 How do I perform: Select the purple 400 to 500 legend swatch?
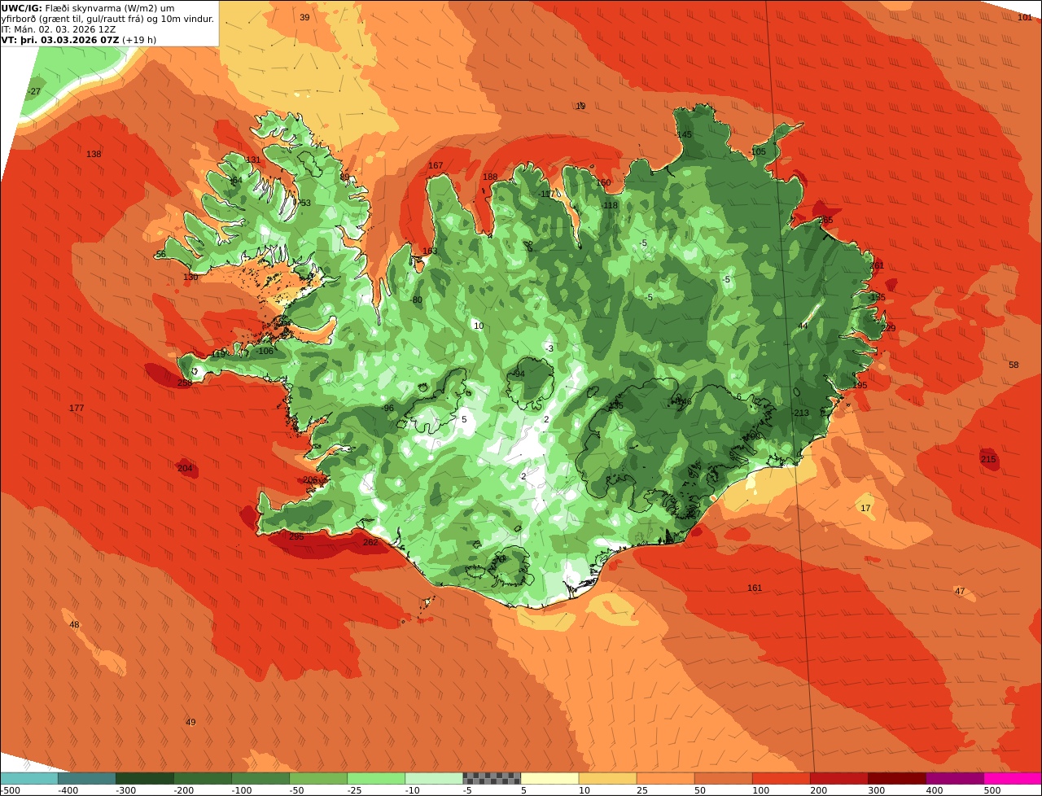(x=953, y=778)
